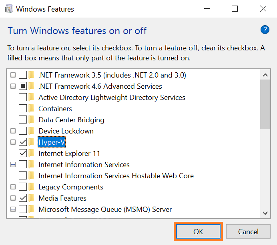Select Internet Information Services Hostable Web Core label
277x245 pixels.
(x=116, y=176)
